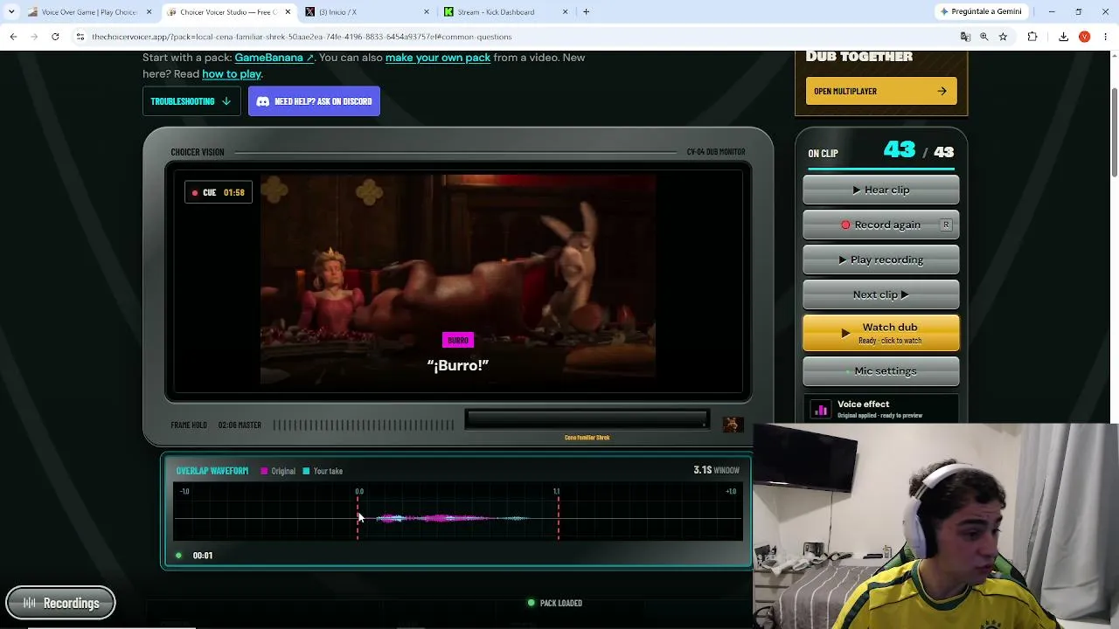Click the PACK LOADED status indicator
Image resolution: width=1119 pixels, height=629 pixels.
coord(555,603)
